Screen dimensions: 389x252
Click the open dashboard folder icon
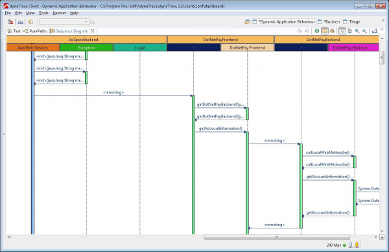(247, 22)
